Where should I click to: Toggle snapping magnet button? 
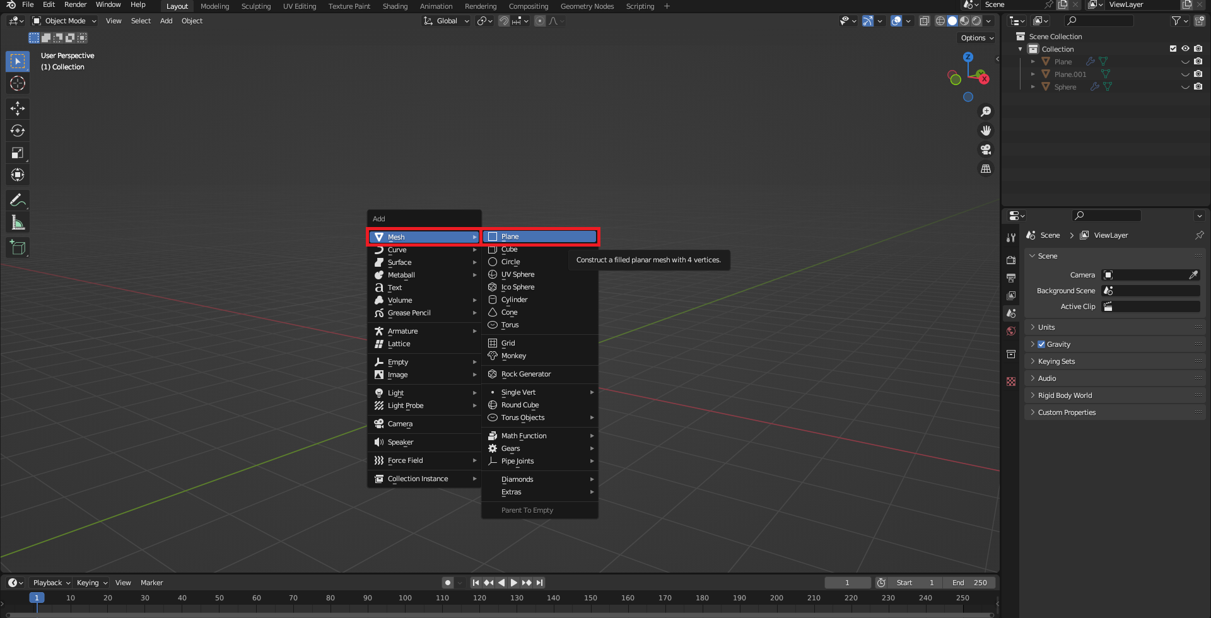[x=504, y=21]
